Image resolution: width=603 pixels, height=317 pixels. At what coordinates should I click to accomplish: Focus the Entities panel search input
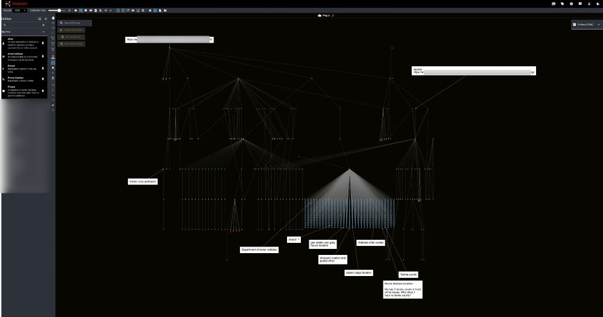pos(24,25)
